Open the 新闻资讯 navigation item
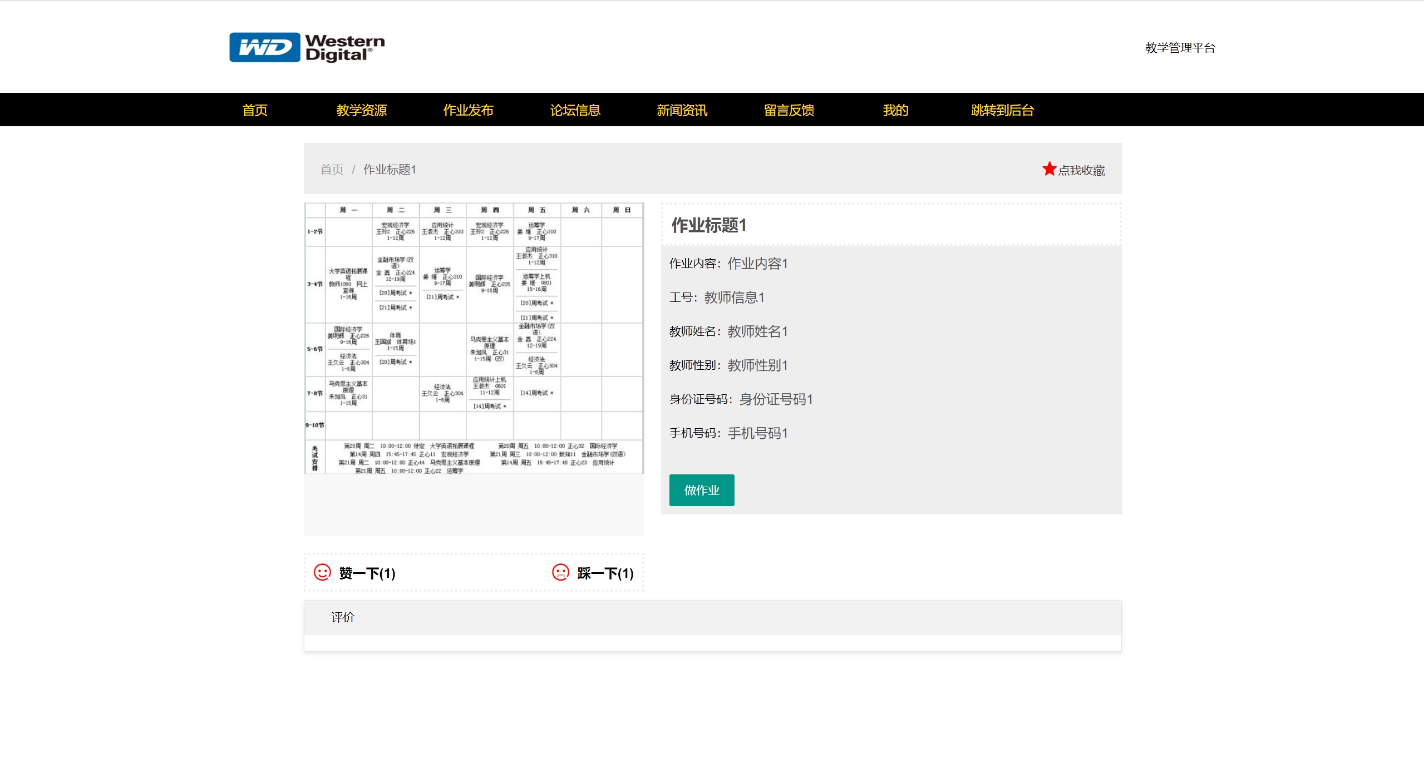1424x778 pixels. pos(682,110)
